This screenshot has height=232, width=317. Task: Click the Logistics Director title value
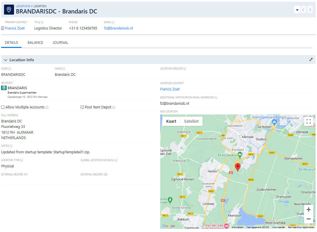pos(48,28)
